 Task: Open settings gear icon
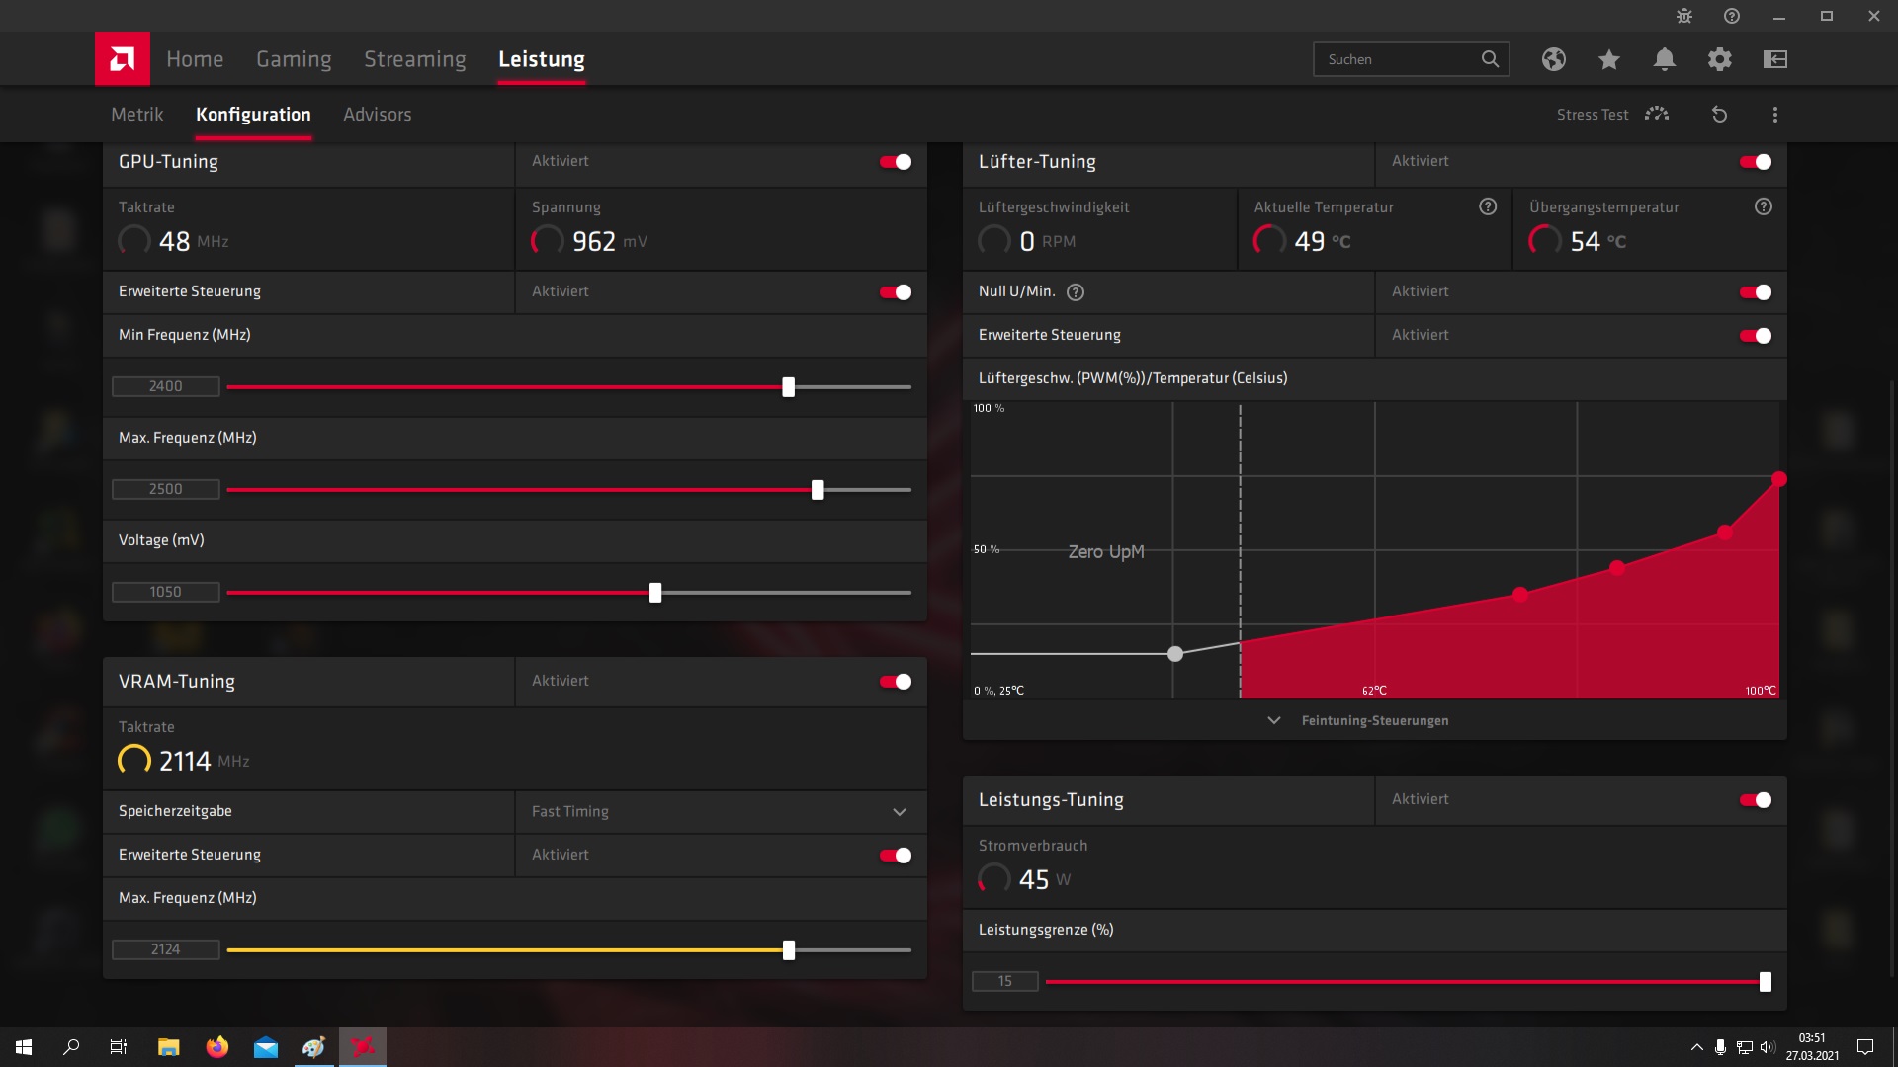coord(1719,59)
